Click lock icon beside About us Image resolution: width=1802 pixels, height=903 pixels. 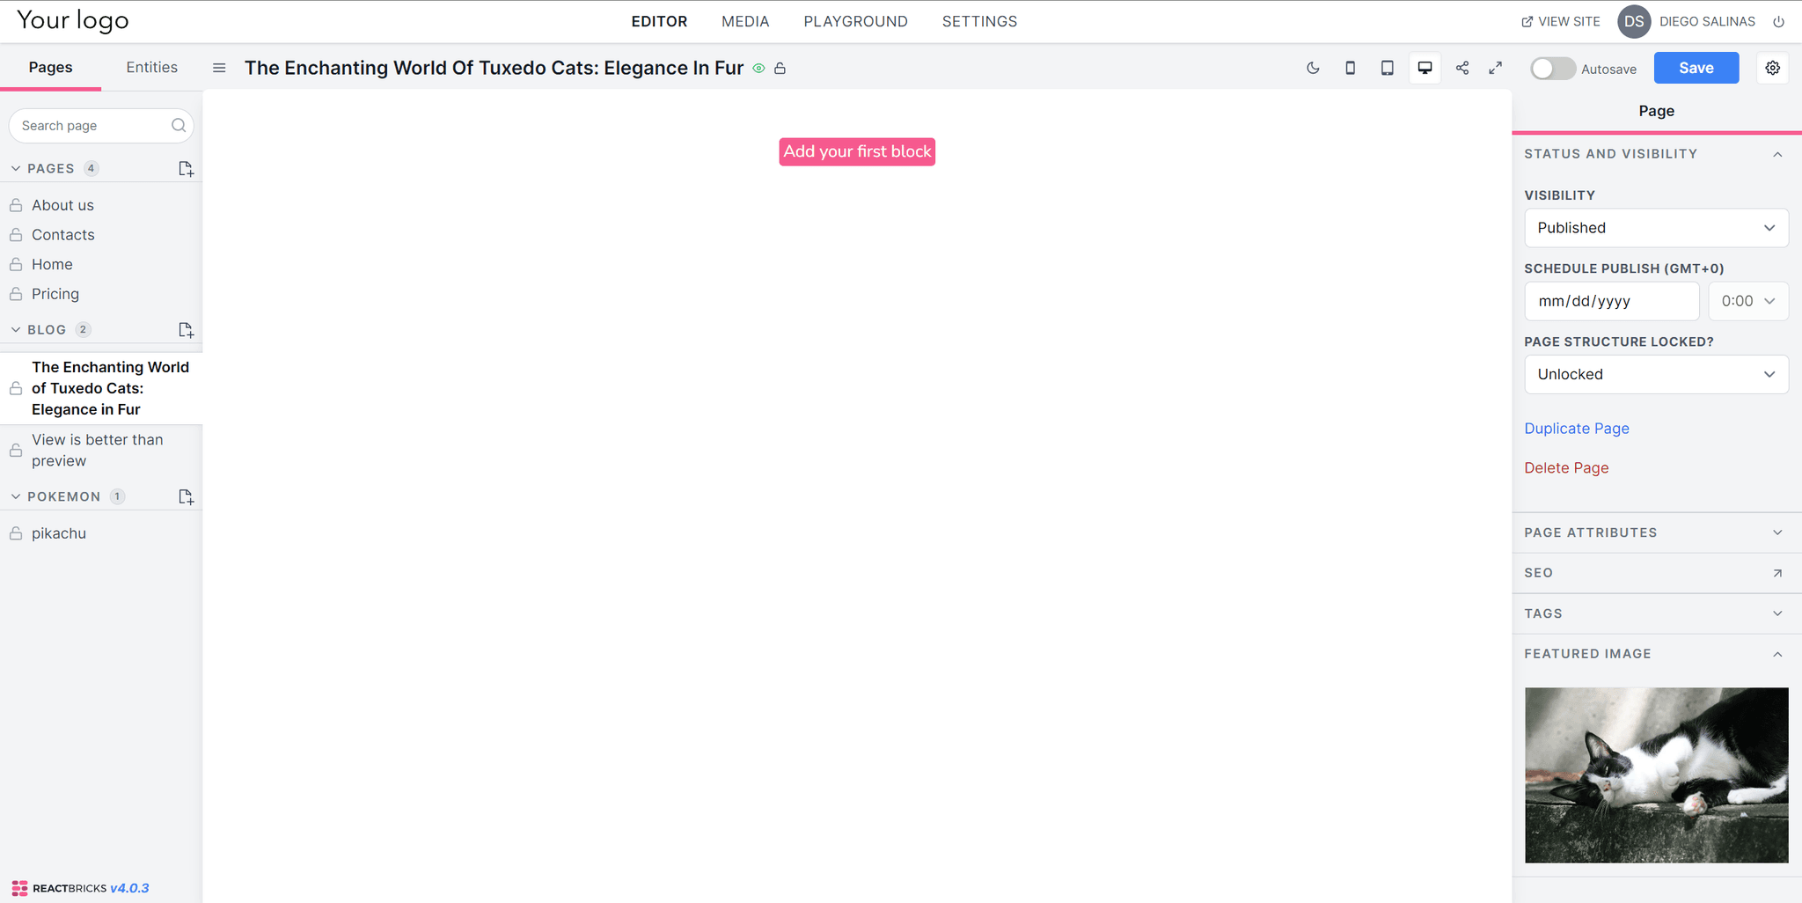16,205
